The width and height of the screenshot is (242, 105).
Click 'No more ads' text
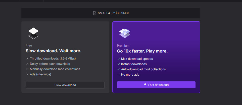130,75
